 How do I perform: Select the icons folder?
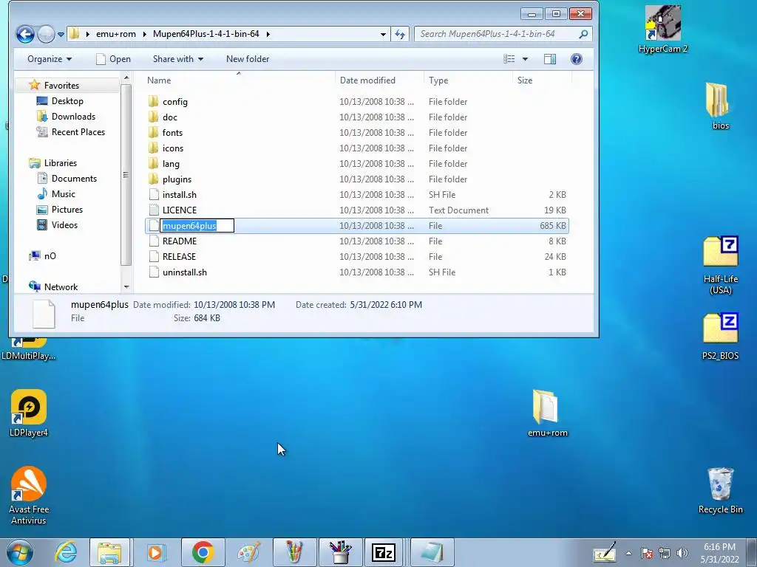point(173,148)
